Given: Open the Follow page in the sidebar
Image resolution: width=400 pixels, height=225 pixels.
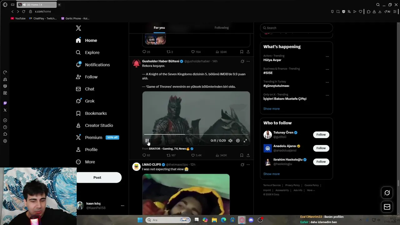Looking at the screenshot, I should (87, 77).
